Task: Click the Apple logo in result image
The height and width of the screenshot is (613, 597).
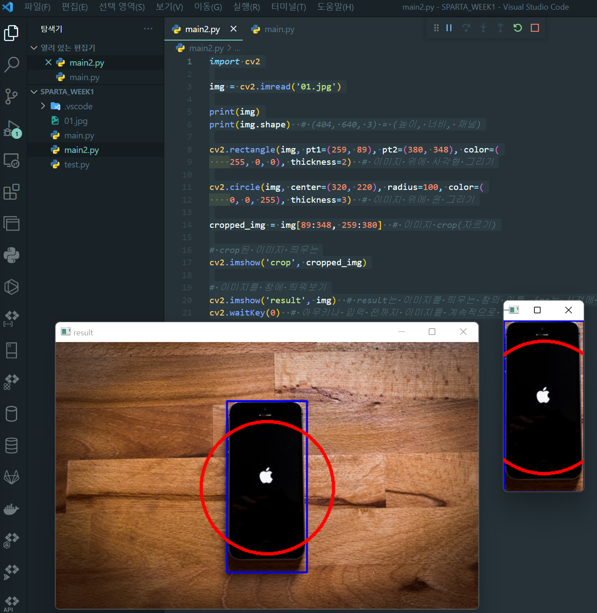Action: tap(266, 476)
